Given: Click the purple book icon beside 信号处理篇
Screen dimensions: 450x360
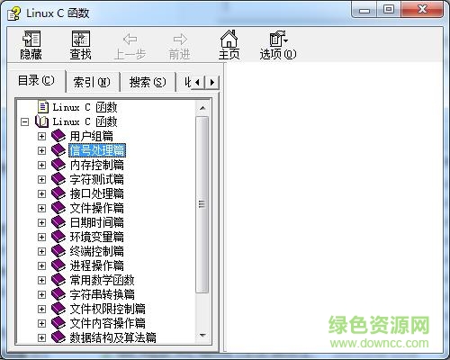Looking at the screenshot, I should (58, 150).
